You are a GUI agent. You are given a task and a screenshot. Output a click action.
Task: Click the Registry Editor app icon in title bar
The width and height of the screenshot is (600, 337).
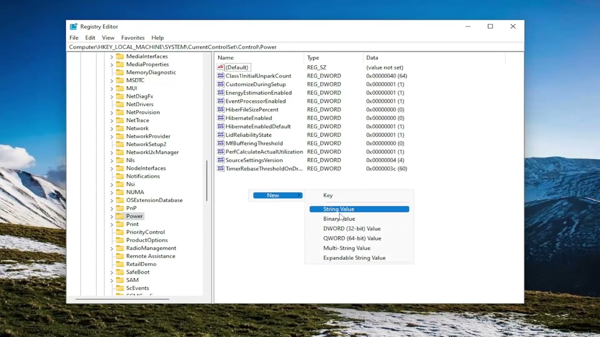pyautogui.click(x=74, y=27)
